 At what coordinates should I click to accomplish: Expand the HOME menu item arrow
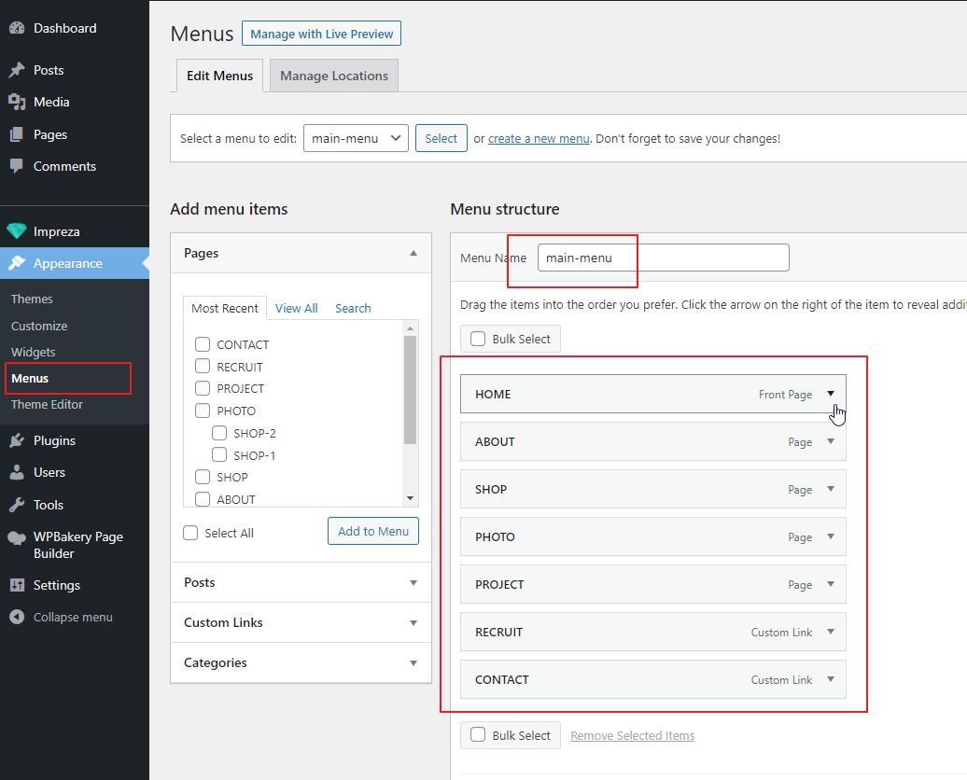831,394
